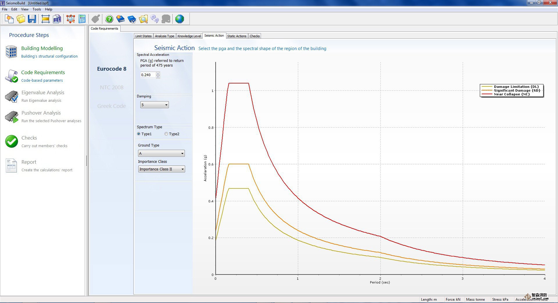Select the Type1 spectrum radio button

coord(139,134)
